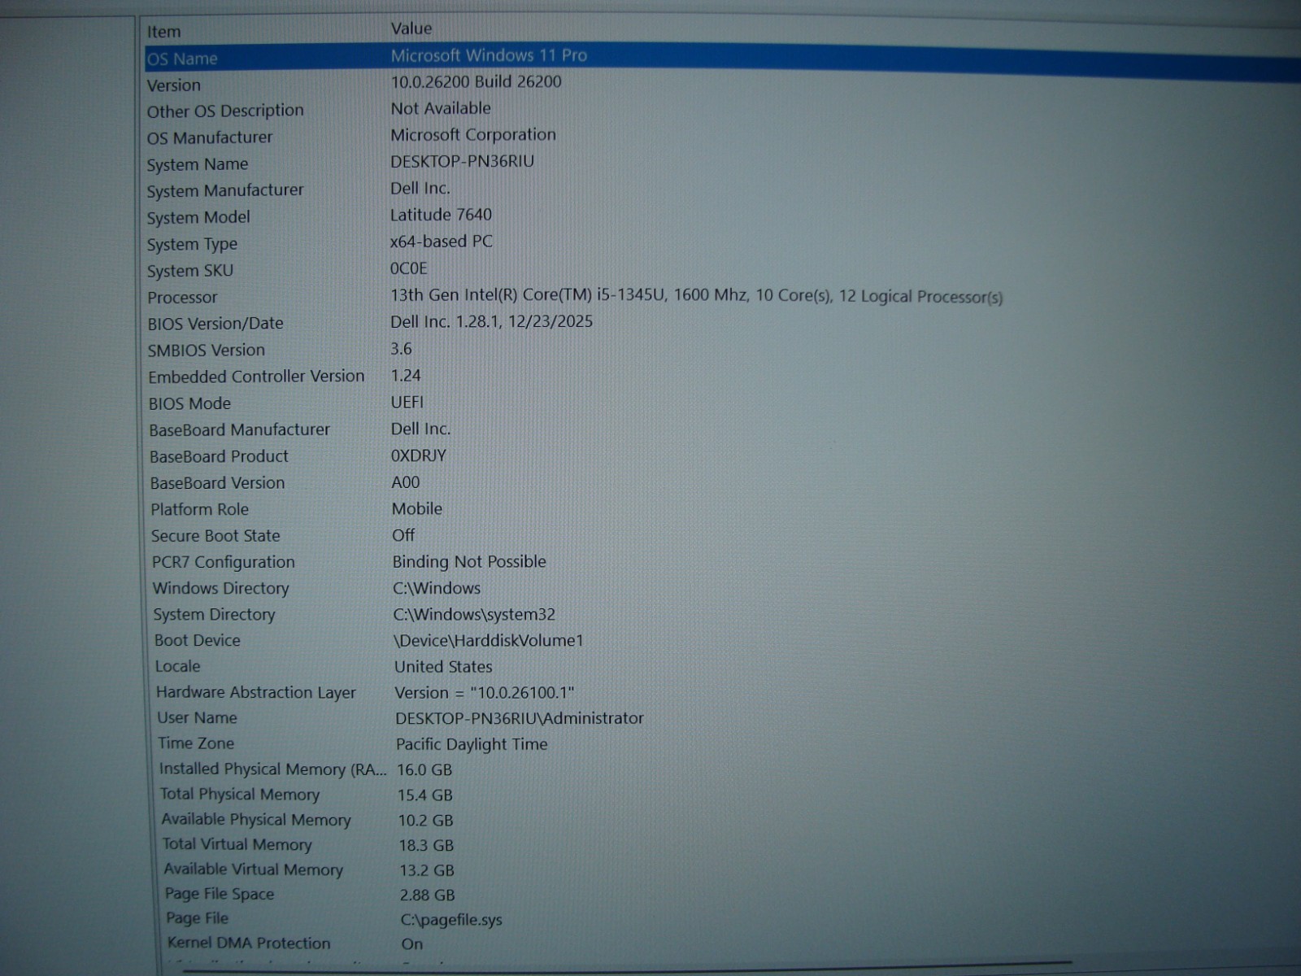This screenshot has height=976, width=1301.
Task: Click the x64-based PC value
Action: (441, 242)
